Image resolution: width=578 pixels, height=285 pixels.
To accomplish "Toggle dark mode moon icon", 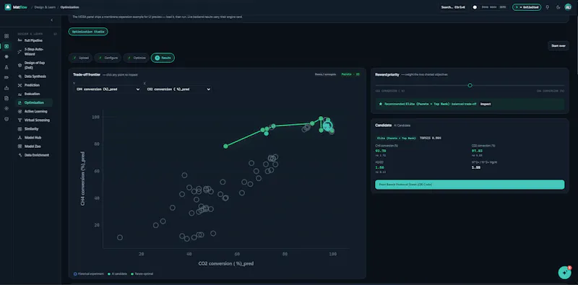I will (558, 7).
